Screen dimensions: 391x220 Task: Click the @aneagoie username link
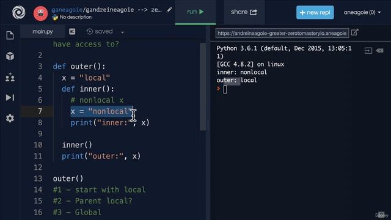[x=67, y=10]
